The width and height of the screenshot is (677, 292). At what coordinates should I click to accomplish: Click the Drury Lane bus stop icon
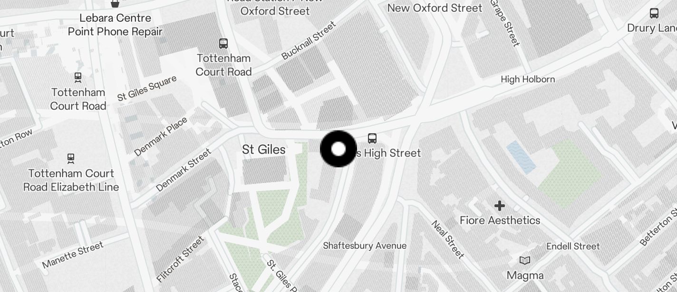point(654,13)
